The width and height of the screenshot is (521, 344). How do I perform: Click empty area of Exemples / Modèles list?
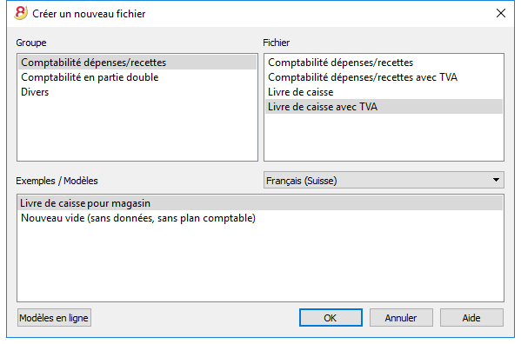coord(261,265)
